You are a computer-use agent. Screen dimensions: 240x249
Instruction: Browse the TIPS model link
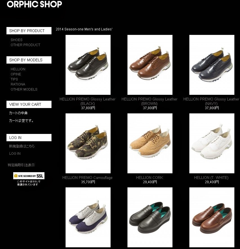point(14,79)
